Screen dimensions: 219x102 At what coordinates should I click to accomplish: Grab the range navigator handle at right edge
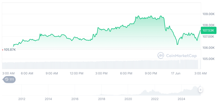201,90
